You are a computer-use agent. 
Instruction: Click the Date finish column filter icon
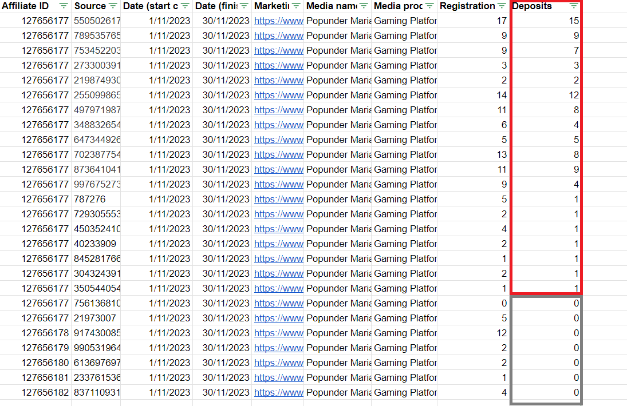click(244, 6)
